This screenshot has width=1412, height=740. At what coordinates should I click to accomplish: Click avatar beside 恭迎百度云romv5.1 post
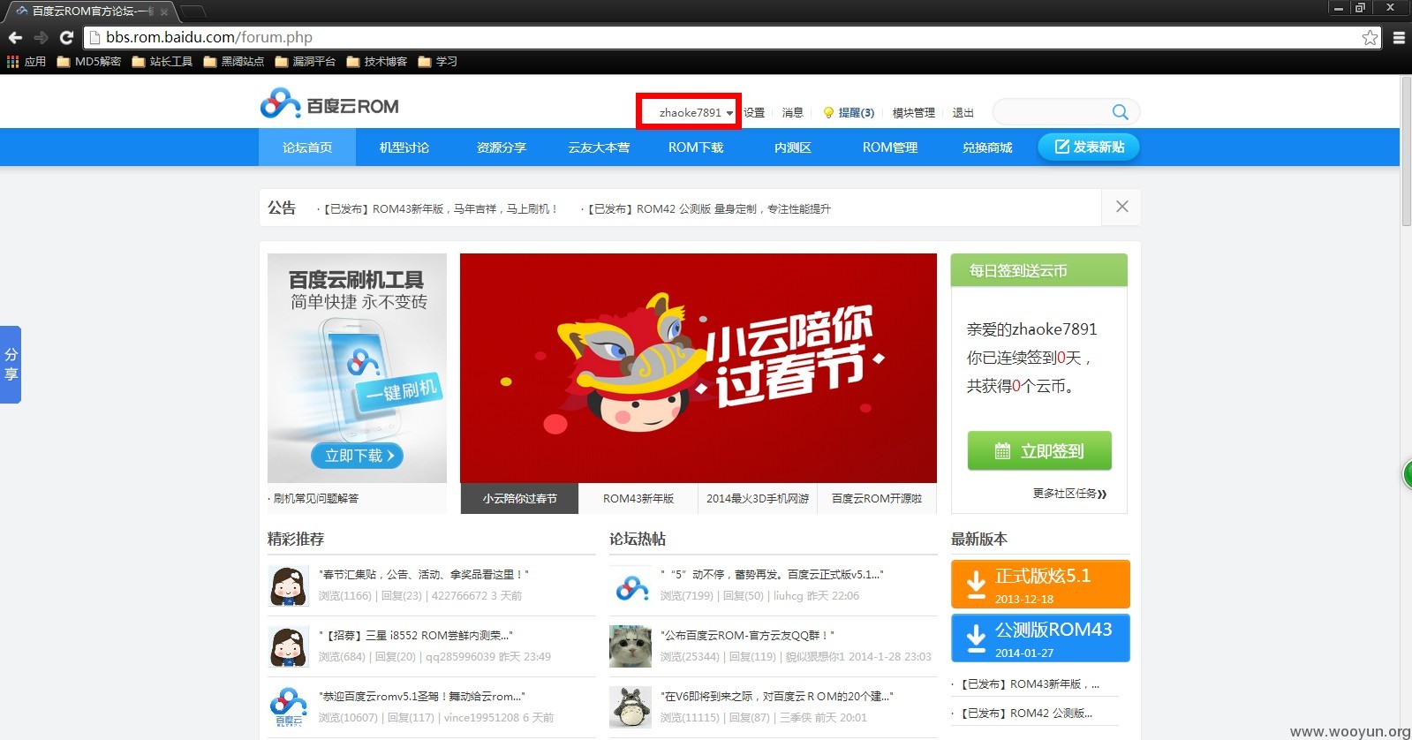[288, 707]
